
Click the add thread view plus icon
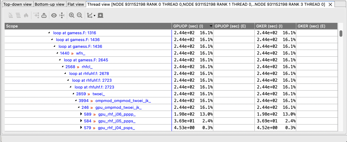pos(100,15)
